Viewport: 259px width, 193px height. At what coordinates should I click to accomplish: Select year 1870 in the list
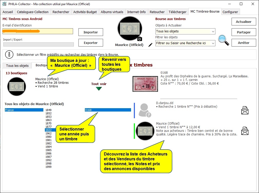point(48,123)
